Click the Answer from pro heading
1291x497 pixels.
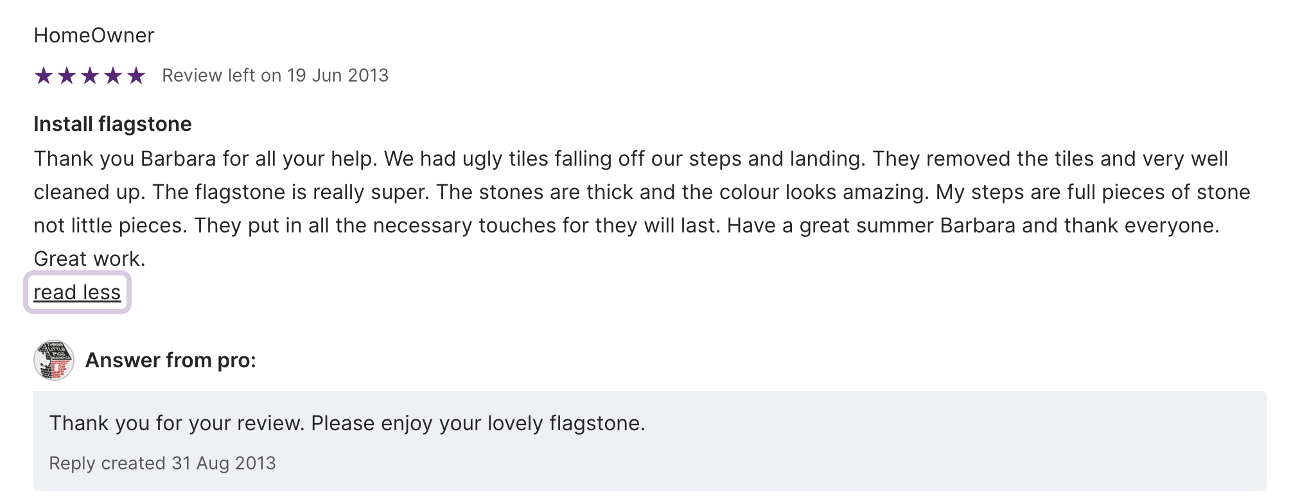(170, 360)
